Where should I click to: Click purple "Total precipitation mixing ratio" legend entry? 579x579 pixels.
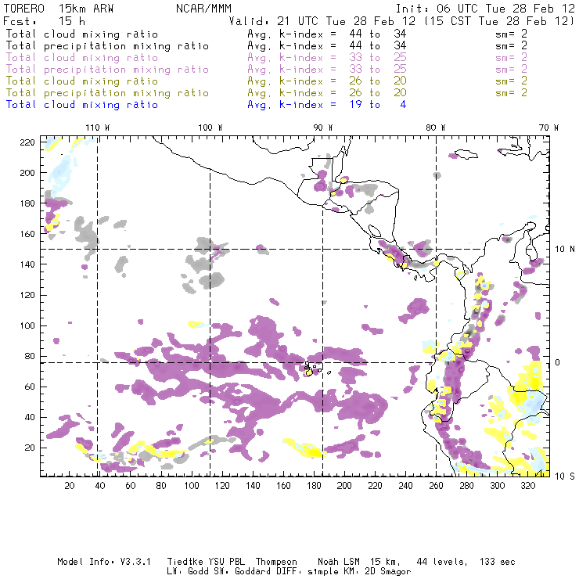(107, 70)
